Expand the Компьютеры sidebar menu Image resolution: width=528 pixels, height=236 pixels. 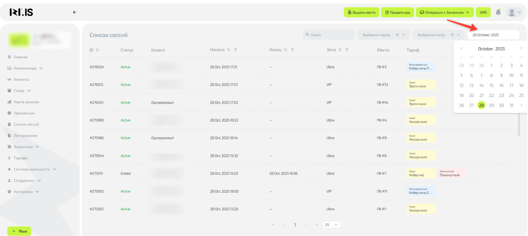tap(25, 68)
